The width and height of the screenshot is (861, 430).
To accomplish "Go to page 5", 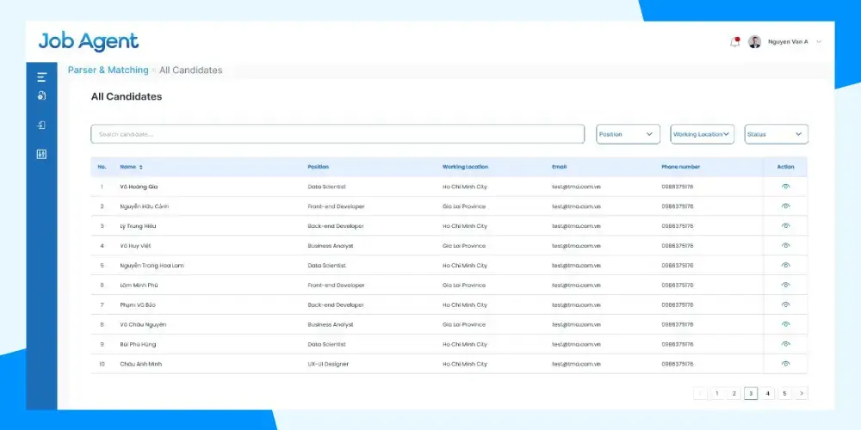I will click(784, 393).
